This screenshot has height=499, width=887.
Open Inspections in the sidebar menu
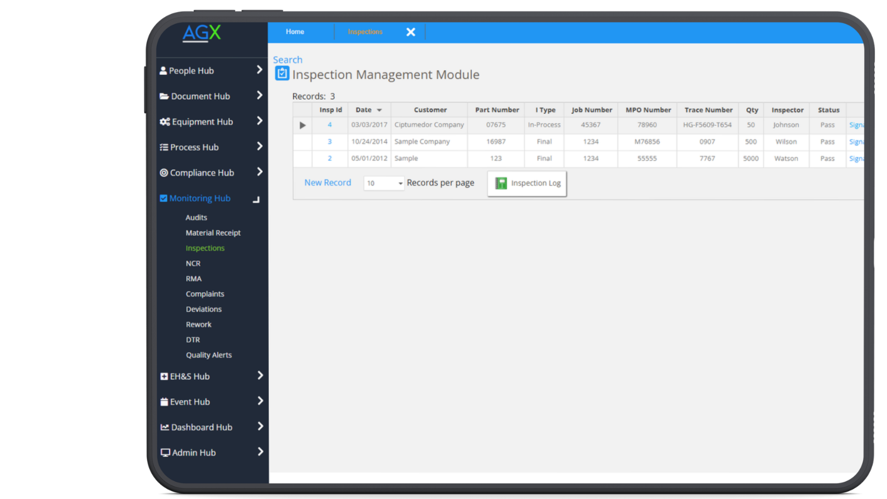coord(205,248)
